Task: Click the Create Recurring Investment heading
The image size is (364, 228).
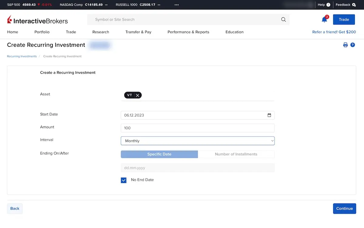Action: coord(46,45)
